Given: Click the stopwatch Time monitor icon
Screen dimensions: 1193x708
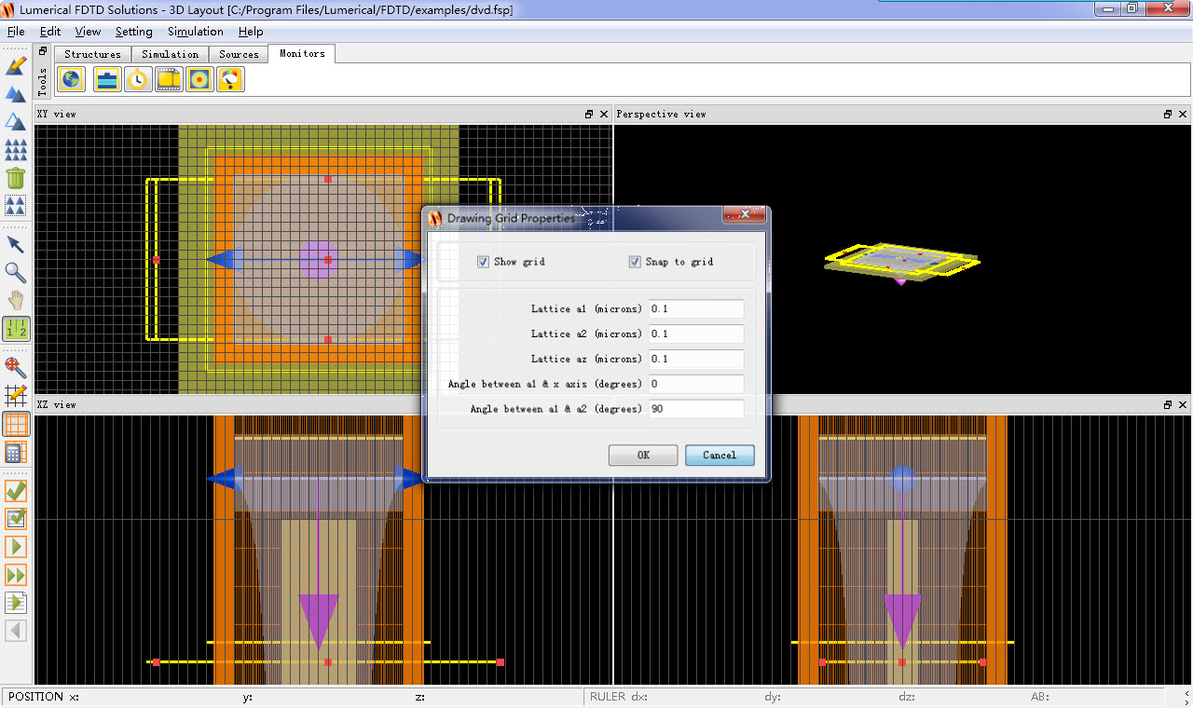Looking at the screenshot, I should tap(138, 79).
